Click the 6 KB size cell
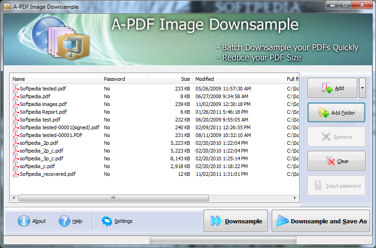Screen dimensions: 376x248 (x=185, y=112)
